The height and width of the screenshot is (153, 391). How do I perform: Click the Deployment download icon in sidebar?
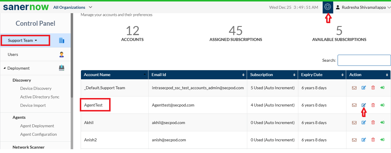coord(62,68)
